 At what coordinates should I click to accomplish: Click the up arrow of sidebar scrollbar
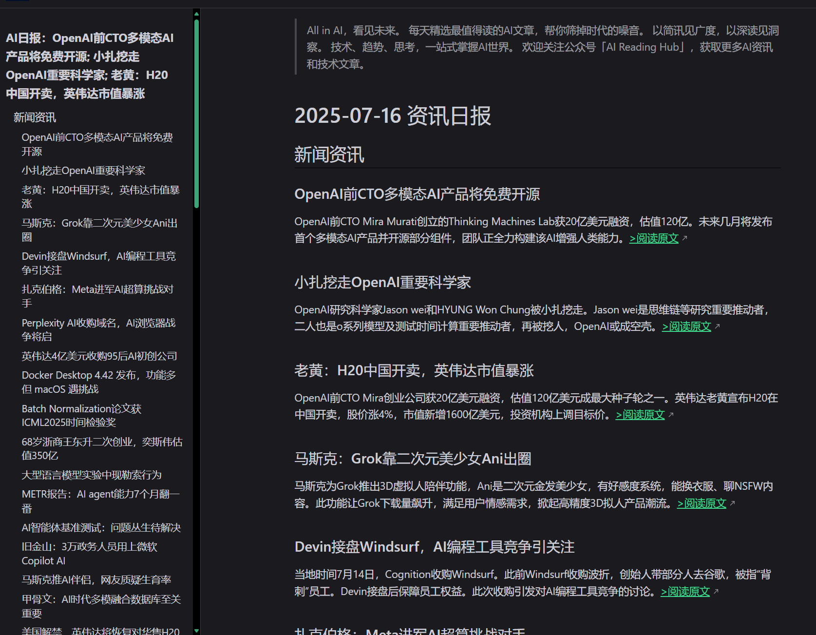(x=196, y=14)
